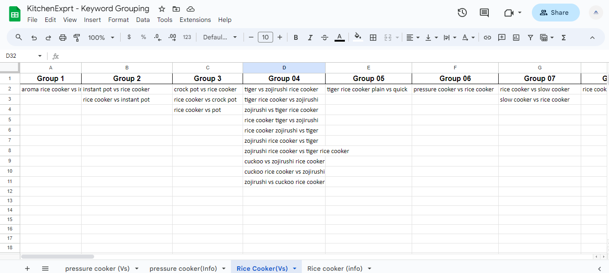Open the Google Sheets home logo

15,13
